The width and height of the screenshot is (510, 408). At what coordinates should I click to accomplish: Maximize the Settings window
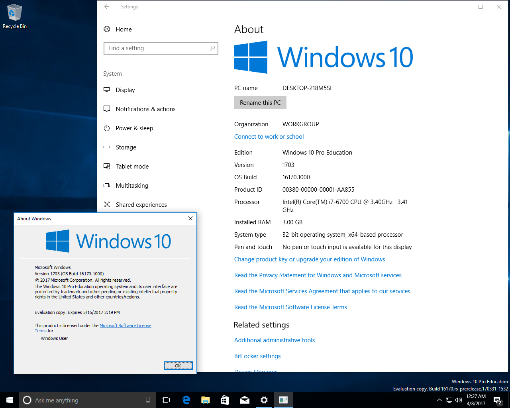pos(481,7)
